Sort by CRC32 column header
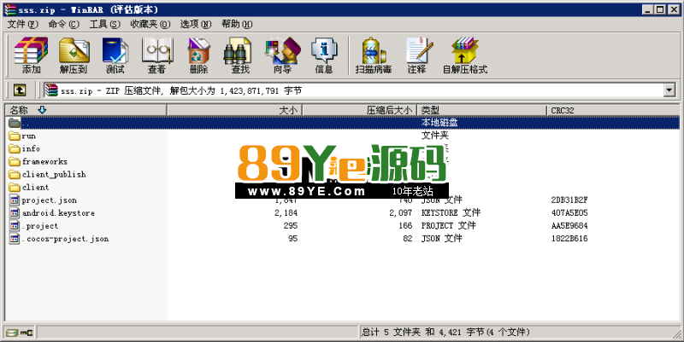 point(612,110)
